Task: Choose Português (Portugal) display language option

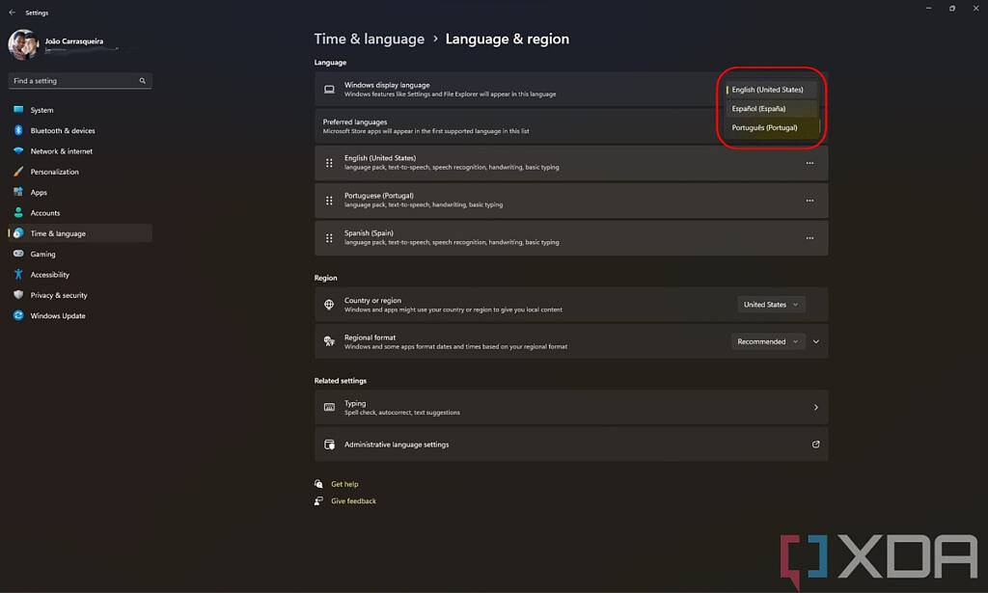Action: coord(771,127)
